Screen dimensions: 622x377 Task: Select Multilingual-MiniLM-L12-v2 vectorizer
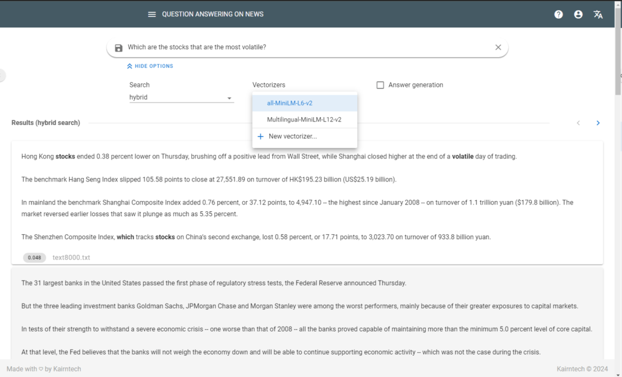tap(305, 120)
